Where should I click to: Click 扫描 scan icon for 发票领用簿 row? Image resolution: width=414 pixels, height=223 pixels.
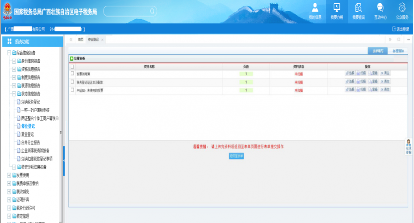coord(361,73)
